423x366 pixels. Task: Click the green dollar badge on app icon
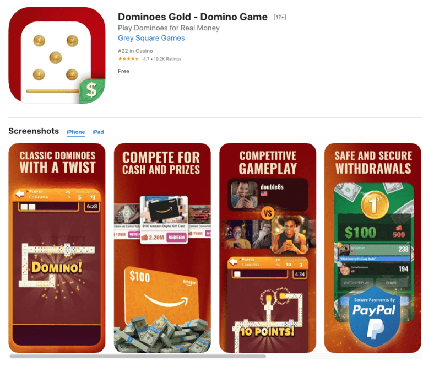[x=93, y=90]
